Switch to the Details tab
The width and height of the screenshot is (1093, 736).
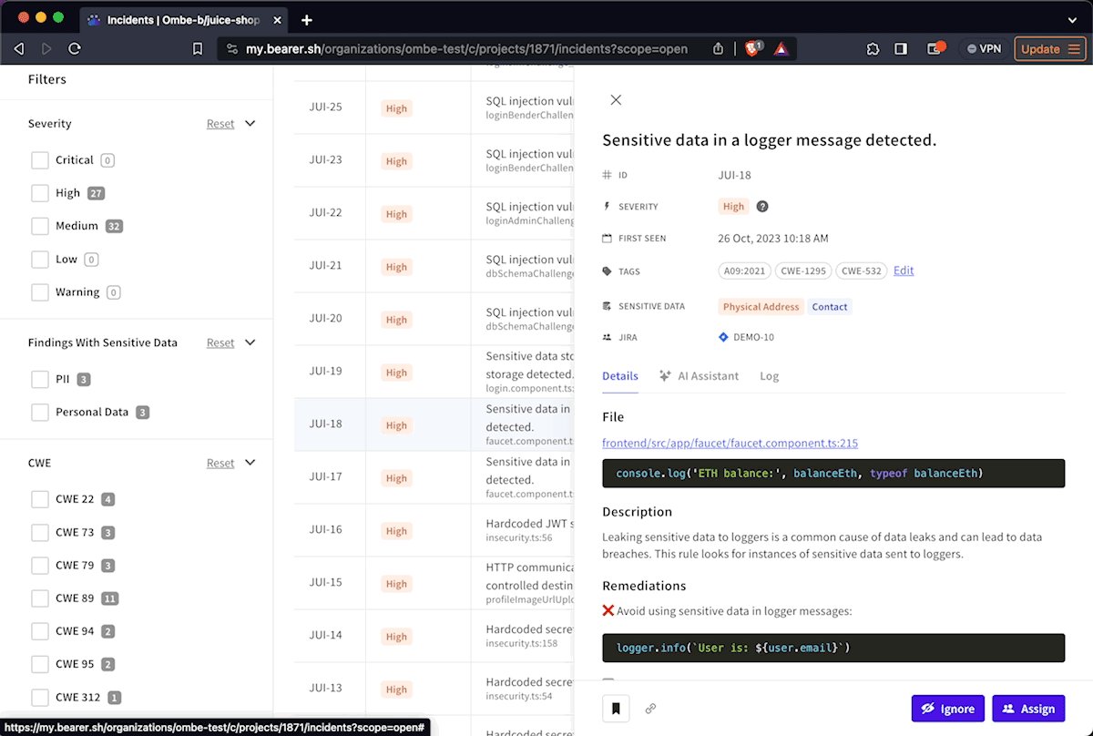[x=620, y=376]
